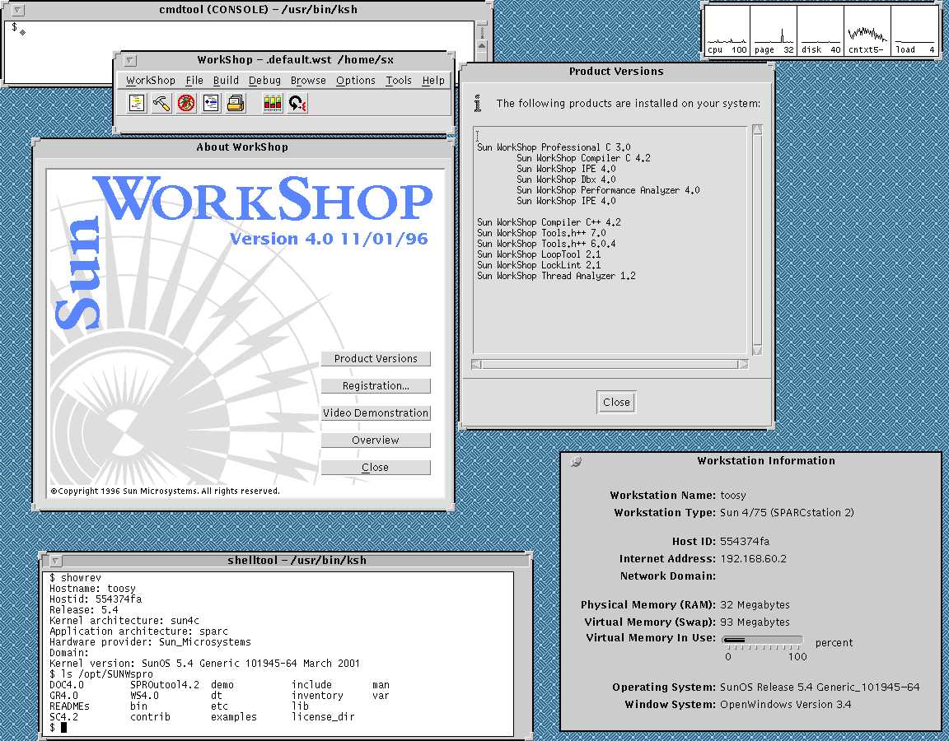This screenshot has height=741, width=949.
Task: Close the Product Versions dialog
Action: point(616,403)
